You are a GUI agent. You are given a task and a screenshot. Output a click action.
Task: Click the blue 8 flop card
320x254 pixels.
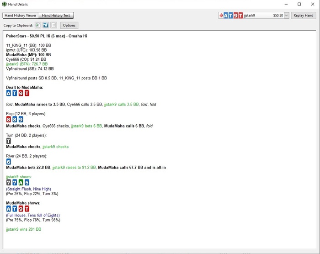[15, 119]
